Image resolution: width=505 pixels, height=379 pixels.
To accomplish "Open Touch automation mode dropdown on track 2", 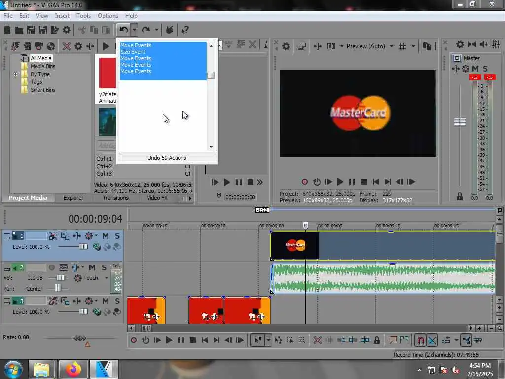I will (x=107, y=278).
